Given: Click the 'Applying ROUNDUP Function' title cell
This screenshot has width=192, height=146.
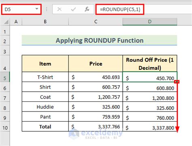Looking at the screenshot, I should tap(99, 41).
